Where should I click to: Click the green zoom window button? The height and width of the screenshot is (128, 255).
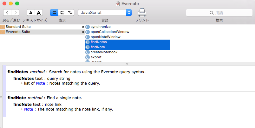click(17, 3)
